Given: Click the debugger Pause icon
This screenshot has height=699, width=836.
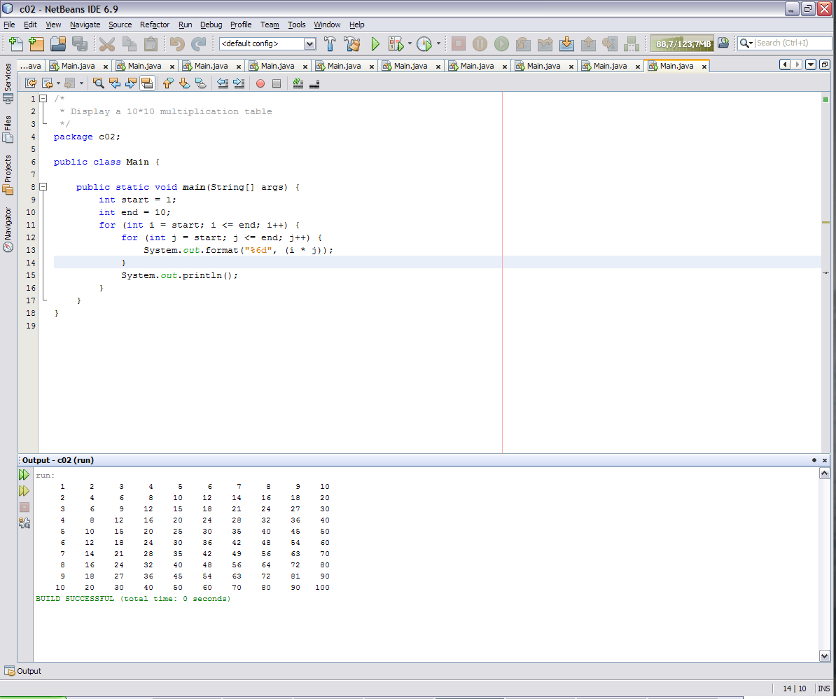Looking at the screenshot, I should [x=480, y=43].
